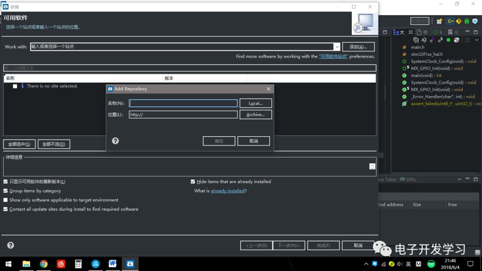Select main(void) : int in the Outline
482x271 pixels.
click(426, 75)
